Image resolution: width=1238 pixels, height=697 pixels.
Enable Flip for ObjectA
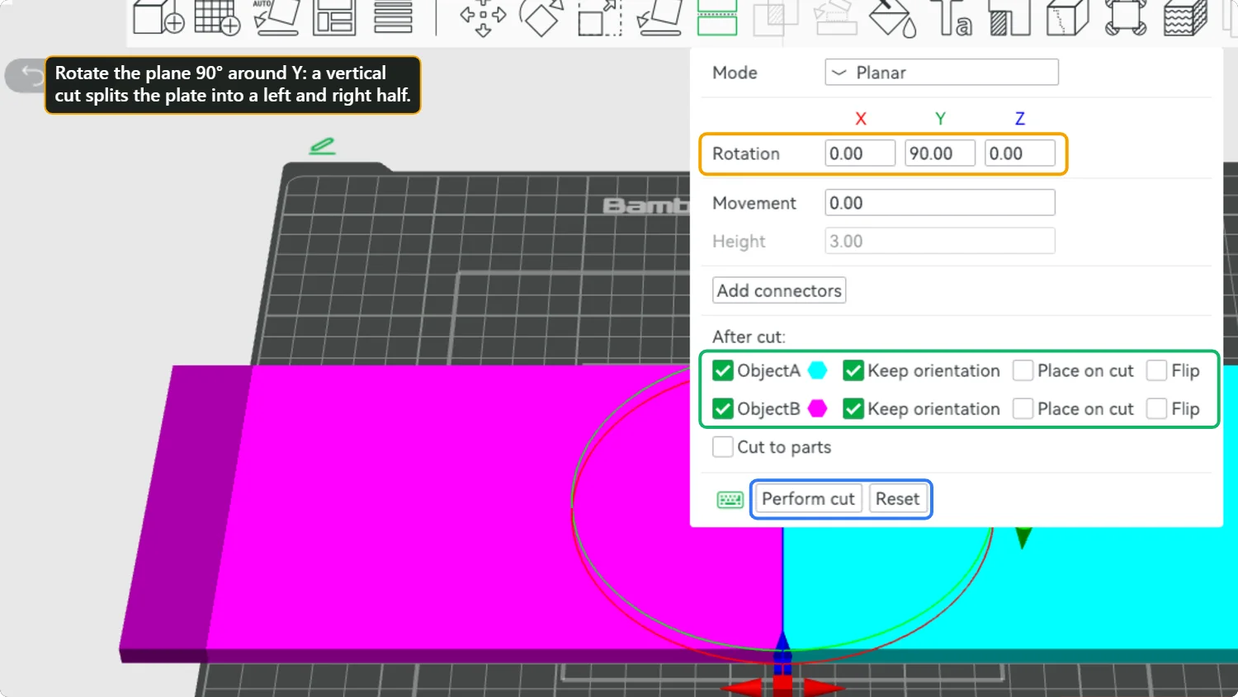(x=1157, y=371)
